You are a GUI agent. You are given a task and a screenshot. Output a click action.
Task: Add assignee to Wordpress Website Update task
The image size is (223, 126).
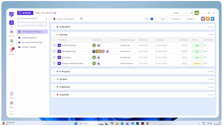point(99,63)
